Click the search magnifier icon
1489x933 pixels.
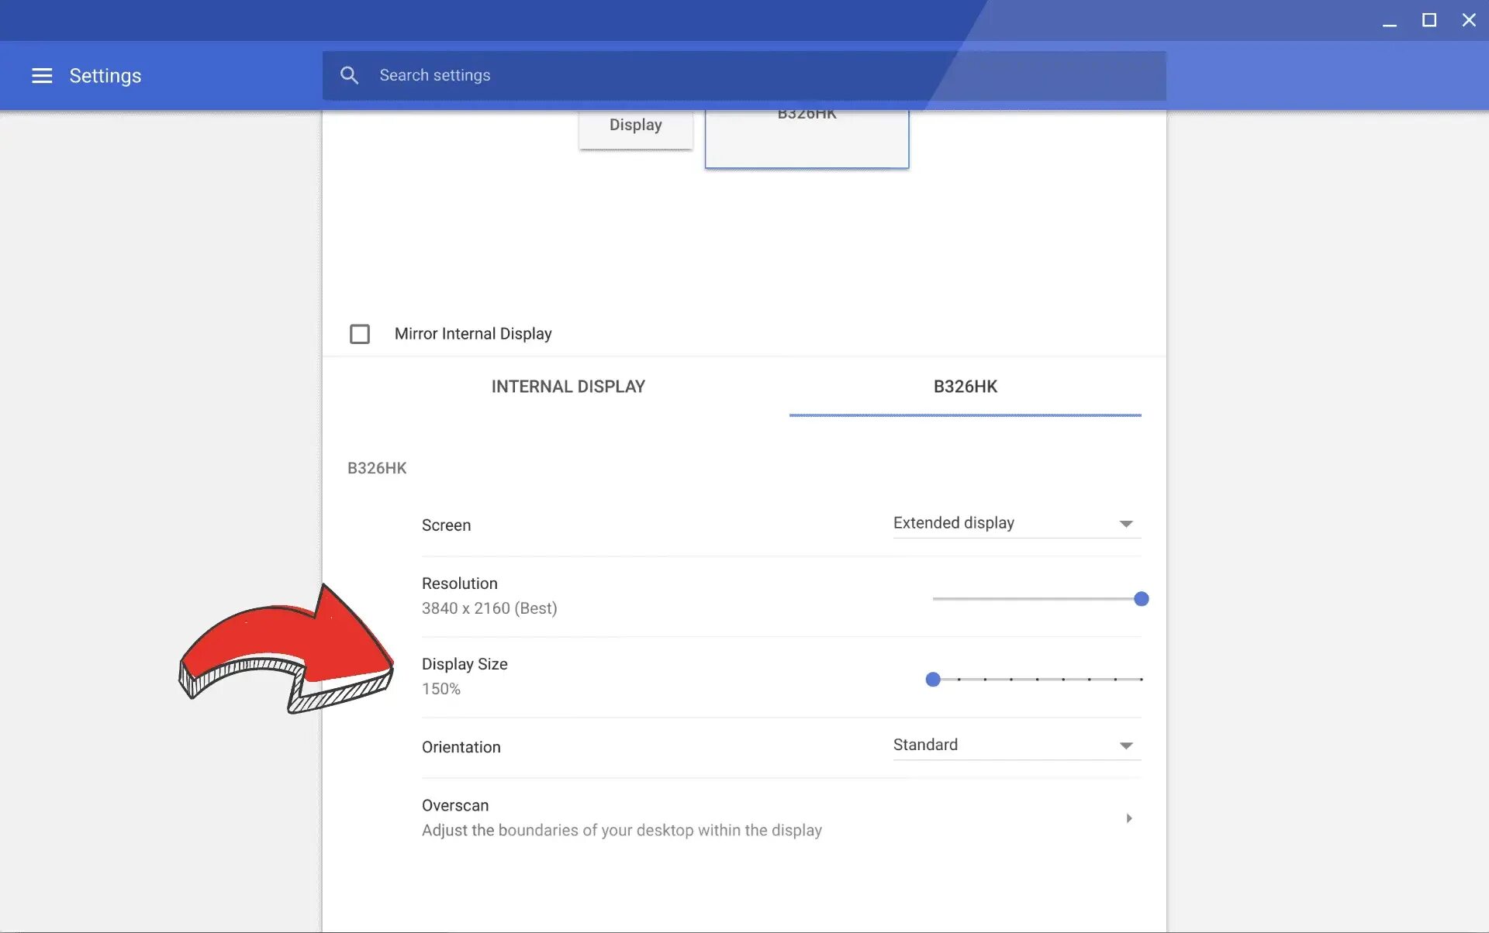pos(349,75)
